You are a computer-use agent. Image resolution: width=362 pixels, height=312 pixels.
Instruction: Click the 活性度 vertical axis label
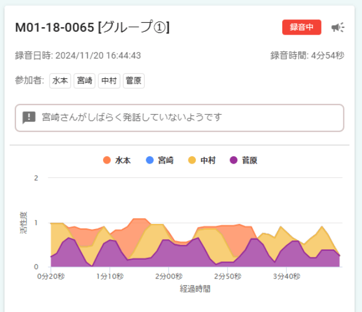(x=23, y=222)
